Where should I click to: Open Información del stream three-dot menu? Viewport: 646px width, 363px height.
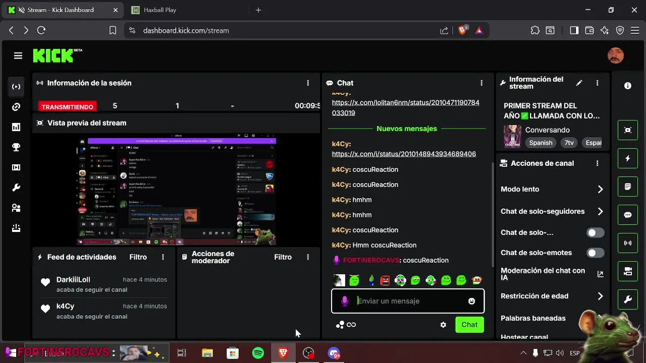click(597, 83)
